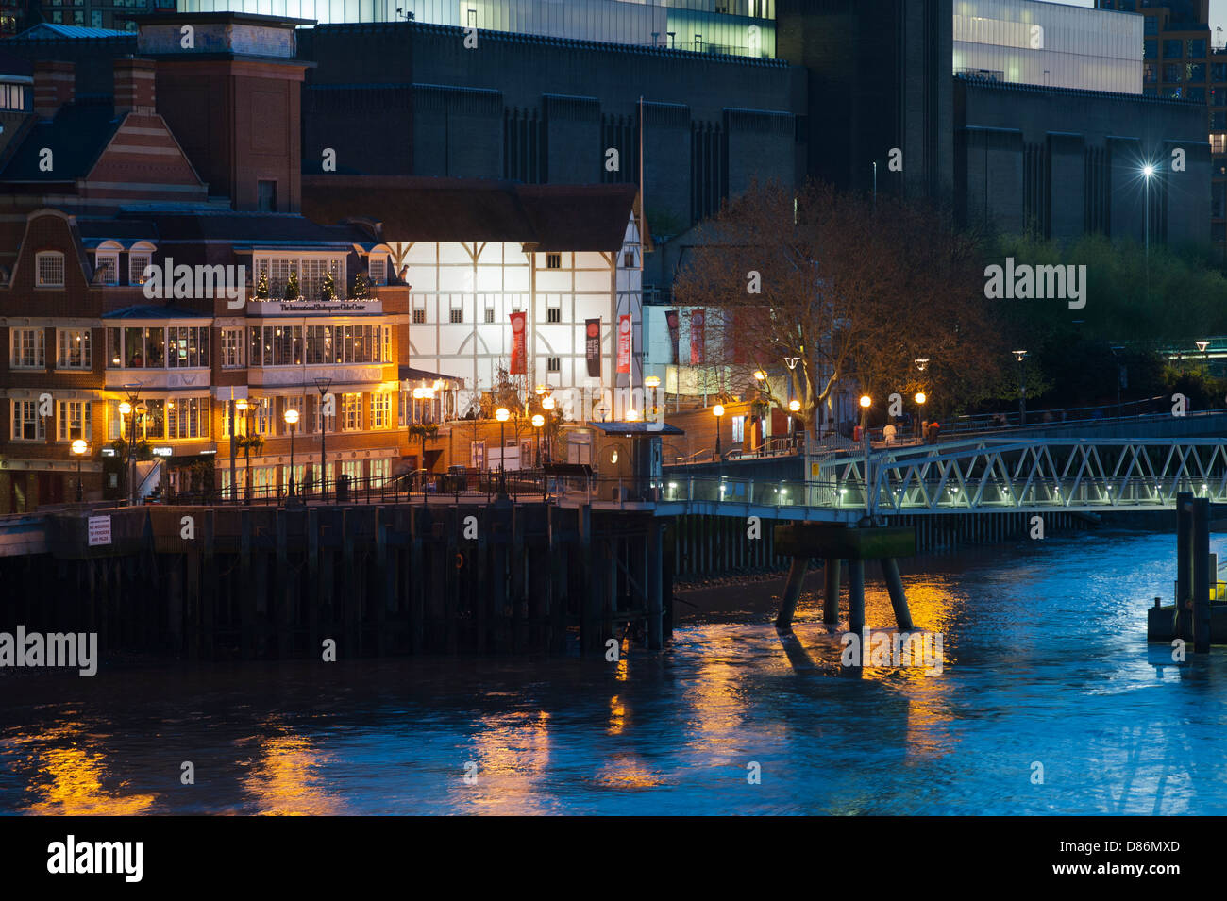
Task: Click the alamy logo in the bottom bar
Action: [94, 859]
